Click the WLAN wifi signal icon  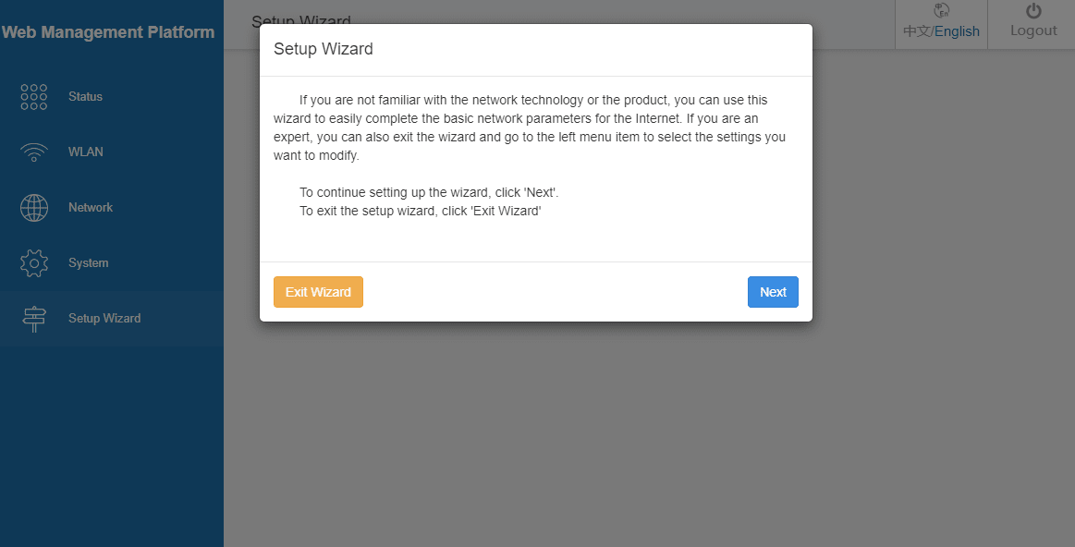34,152
